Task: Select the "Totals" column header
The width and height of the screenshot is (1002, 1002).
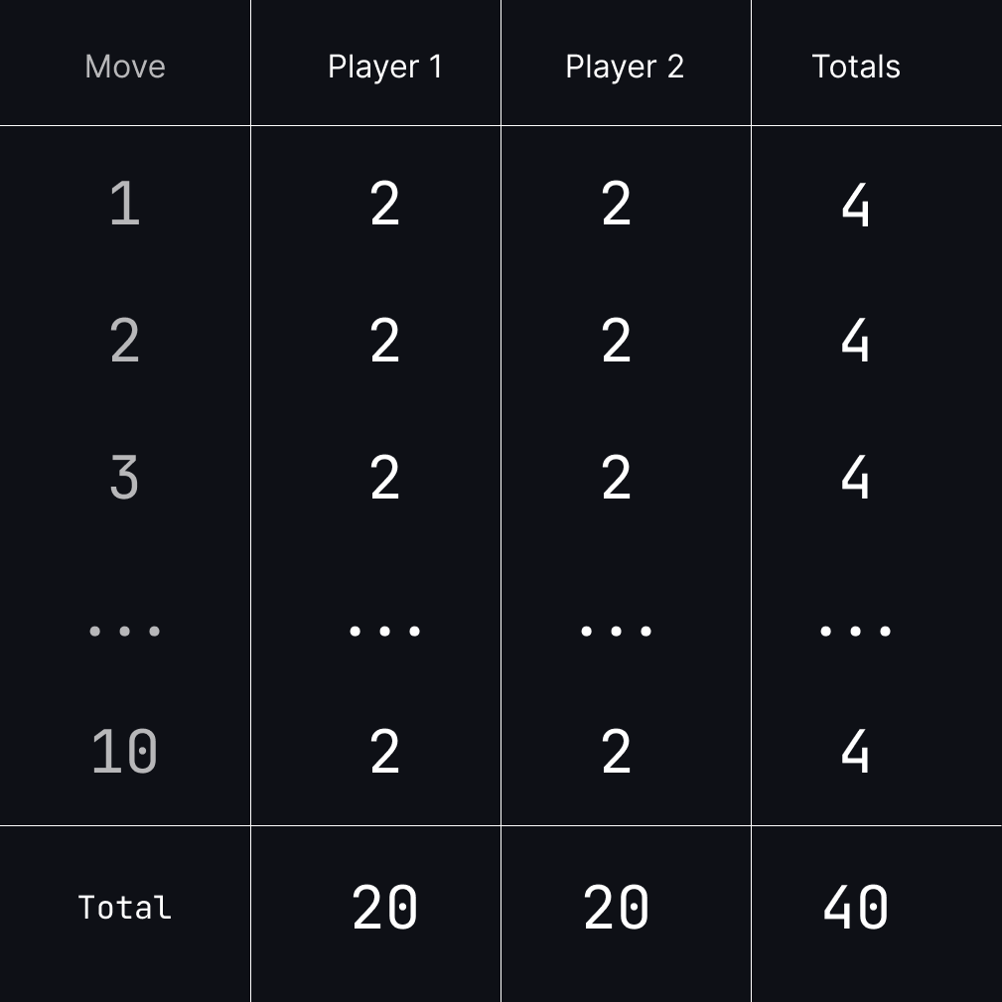Action: click(856, 67)
